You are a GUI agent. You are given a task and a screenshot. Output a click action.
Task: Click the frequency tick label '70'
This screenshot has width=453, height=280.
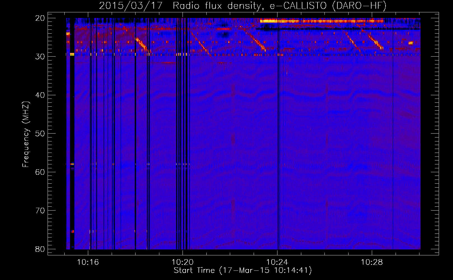(x=40, y=211)
